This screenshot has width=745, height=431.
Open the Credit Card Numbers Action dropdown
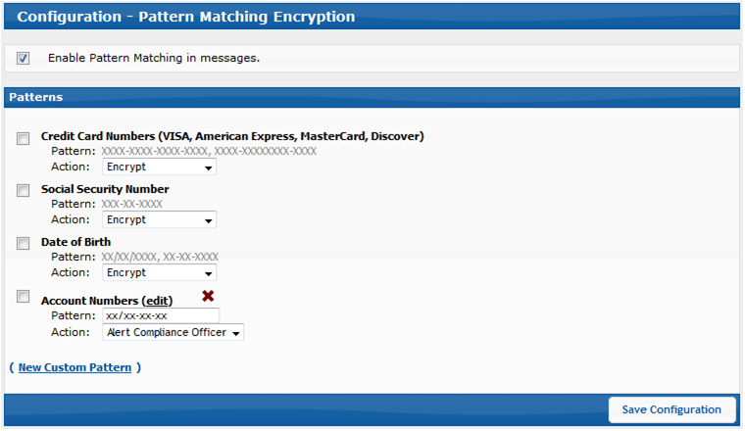point(159,168)
